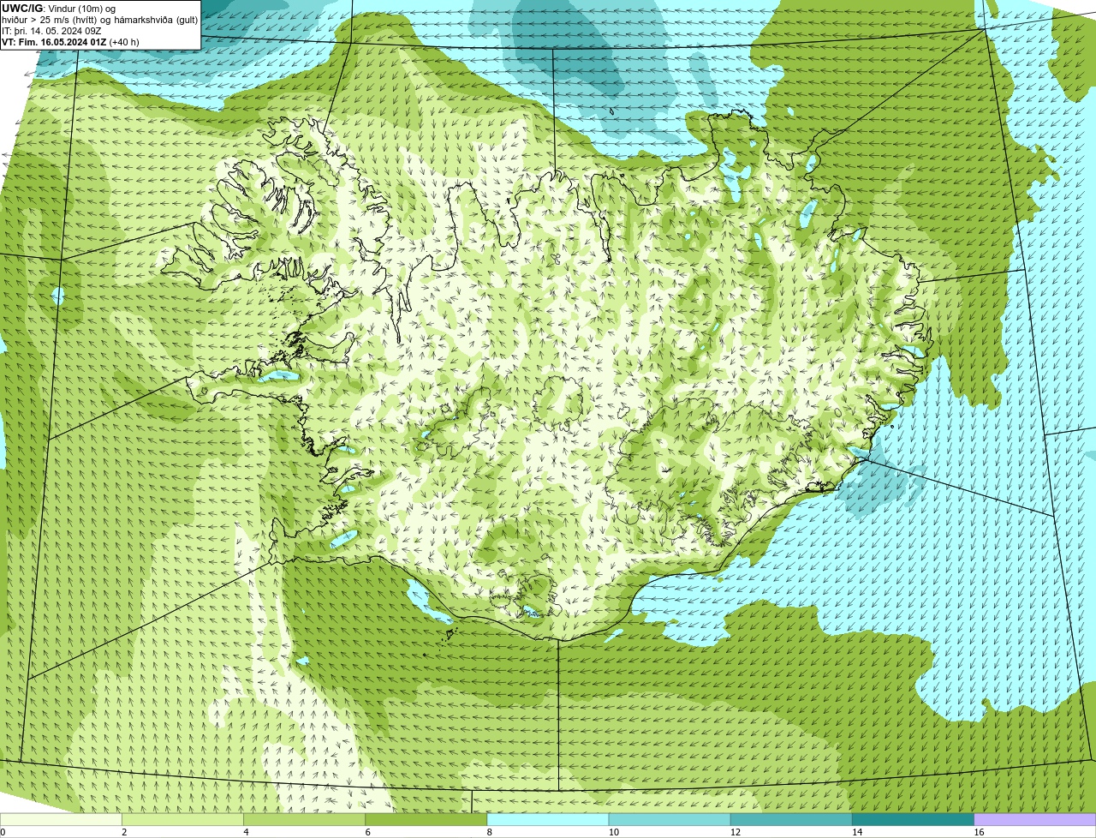Viewport: 1096px width, 838px height.
Task: Click the 4–6 m/s green legend swatch
Action: click(304, 820)
